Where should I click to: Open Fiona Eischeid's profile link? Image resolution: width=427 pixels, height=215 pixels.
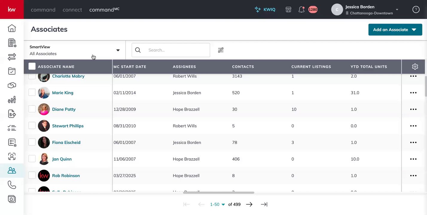66,142
